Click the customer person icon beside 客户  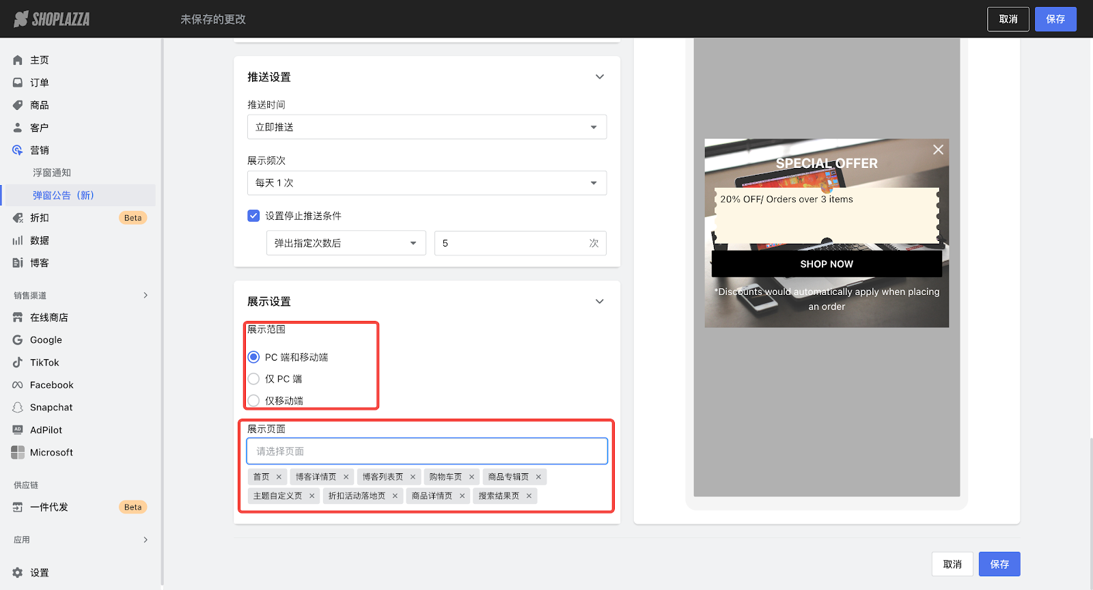tap(18, 128)
